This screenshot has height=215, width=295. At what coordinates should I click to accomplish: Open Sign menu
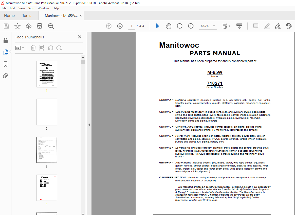[x=31, y=8]
